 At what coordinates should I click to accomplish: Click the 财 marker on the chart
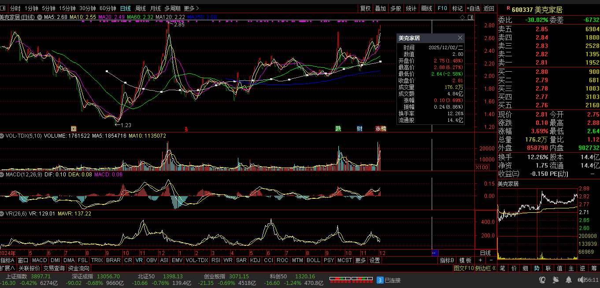pyautogui.click(x=359, y=129)
